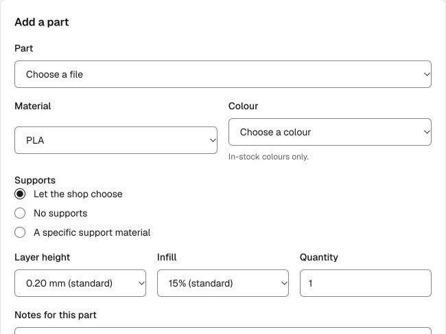Click the 'Infill' label
This screenshot has height=334, width=446.
[167, 257]
